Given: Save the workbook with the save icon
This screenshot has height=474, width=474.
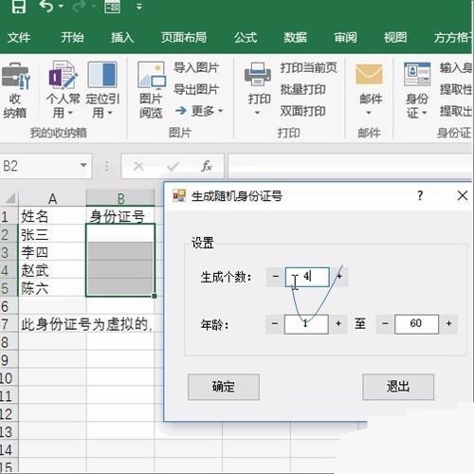Looking at the screenshot, I should pos(18,7).
